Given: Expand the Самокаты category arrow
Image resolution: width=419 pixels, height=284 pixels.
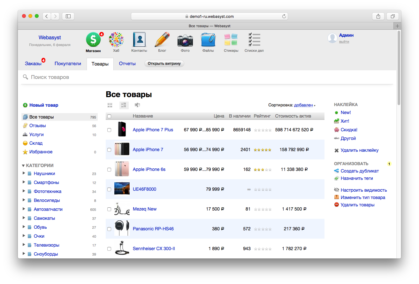Looking at the screenshot, I should point(24,218).
